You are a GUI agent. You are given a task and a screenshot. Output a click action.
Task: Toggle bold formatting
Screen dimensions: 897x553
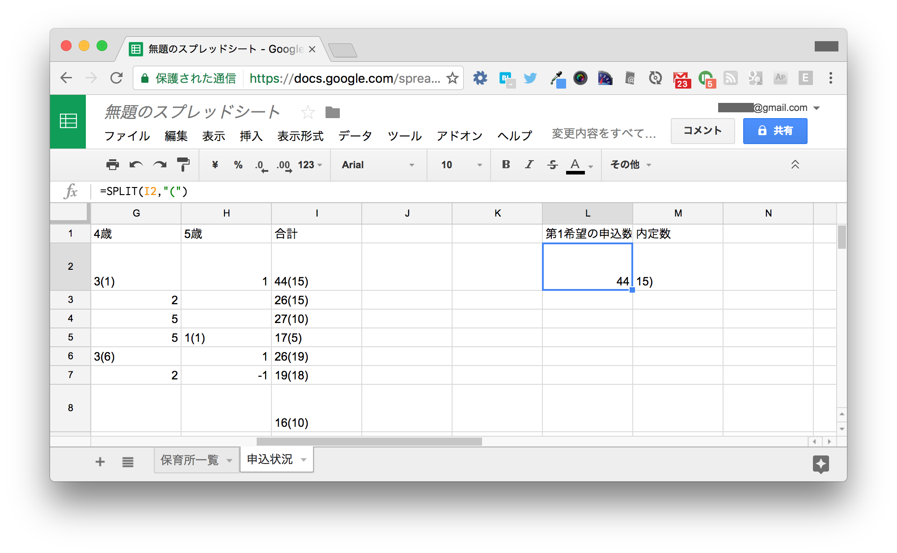pyautogui.click(x=506, y=164)
